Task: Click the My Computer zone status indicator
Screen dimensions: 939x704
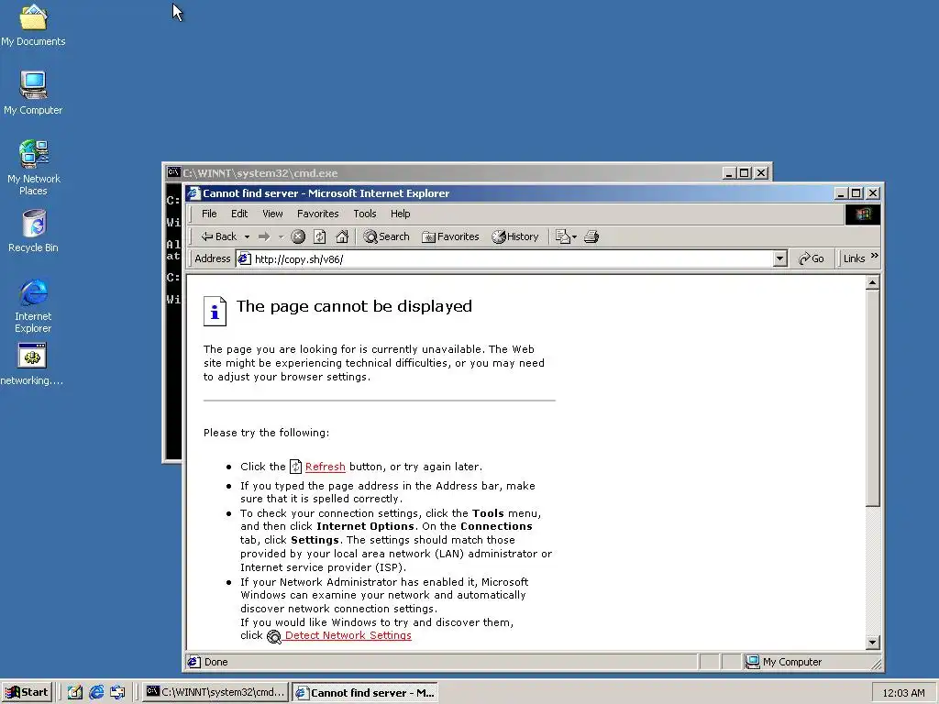Action: click(x=784, y=662)
